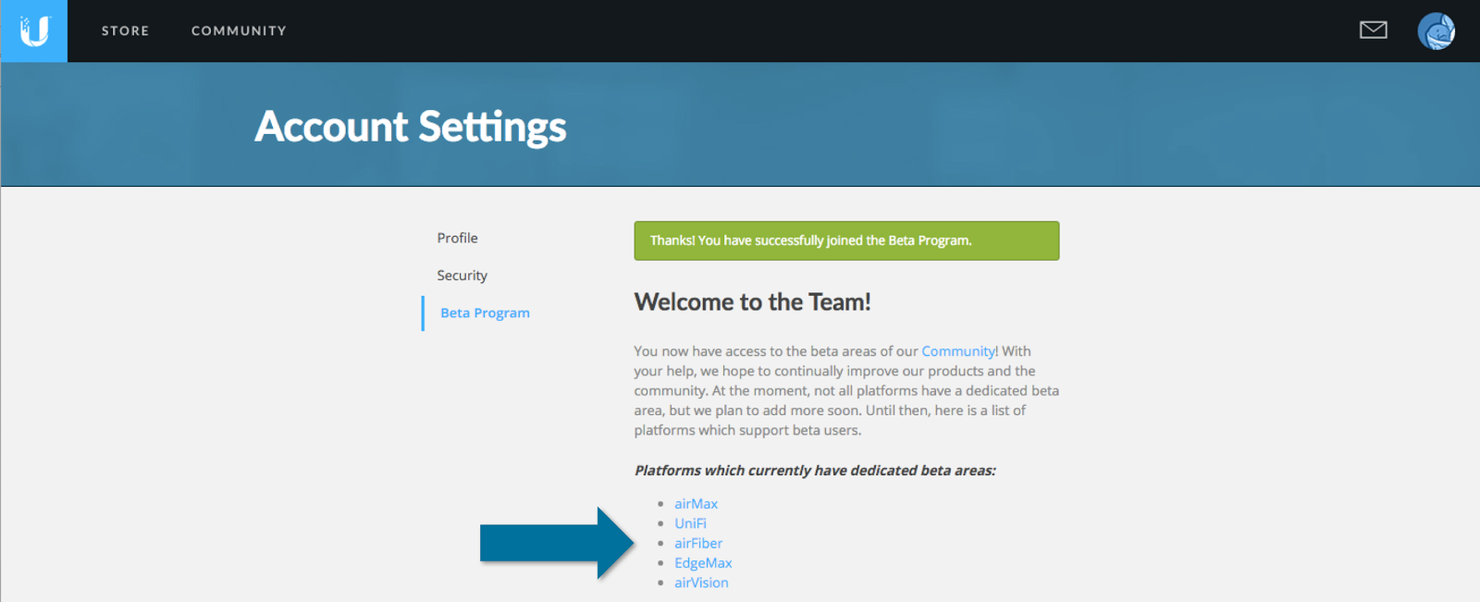
Task: Open the airVision beta area link
Action: 701,583
